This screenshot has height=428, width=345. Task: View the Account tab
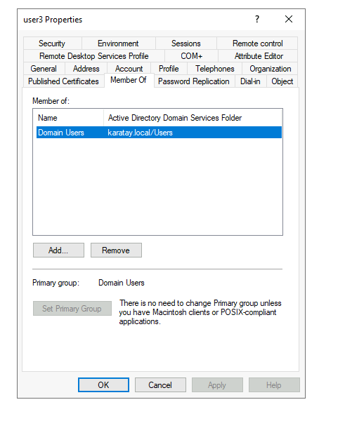click(x=129, y=69)
